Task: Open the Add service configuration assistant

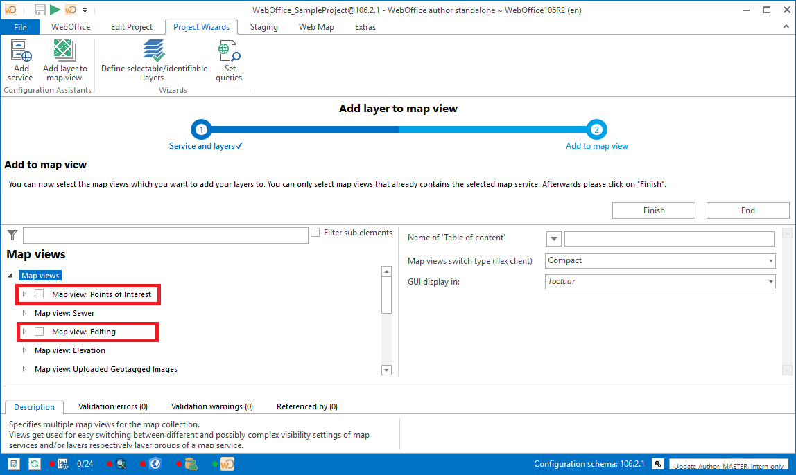Action: point(20,59)
